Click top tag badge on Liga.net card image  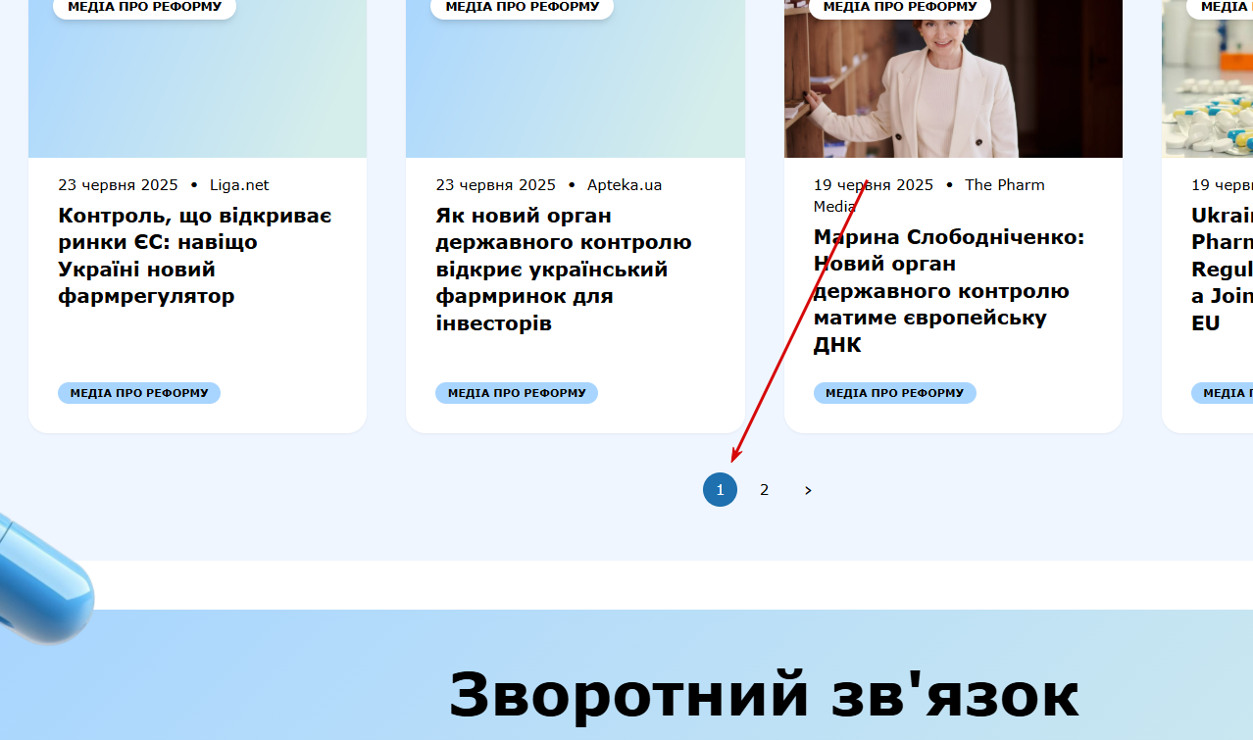coord(144,8)
